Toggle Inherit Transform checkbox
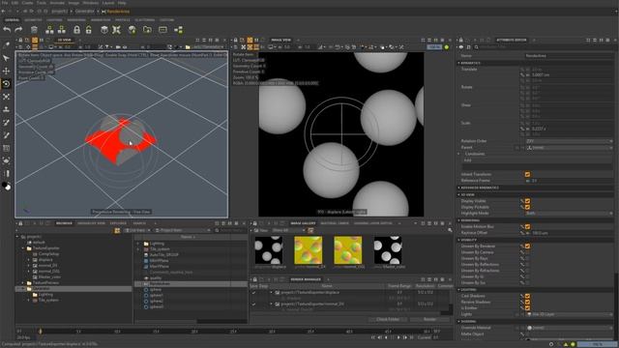 [527, 174]
